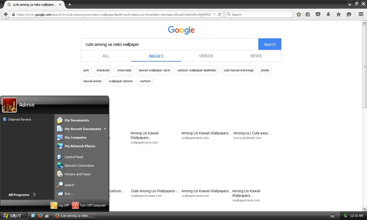367x220 pixels.
Task: Click the first quick launch icon beside Start
Action: 33,216
